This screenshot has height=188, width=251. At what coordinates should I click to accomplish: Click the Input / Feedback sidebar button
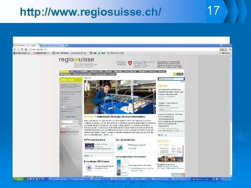69,126
